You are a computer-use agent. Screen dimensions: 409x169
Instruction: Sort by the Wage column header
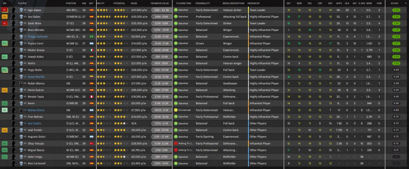tap(134, 3)
